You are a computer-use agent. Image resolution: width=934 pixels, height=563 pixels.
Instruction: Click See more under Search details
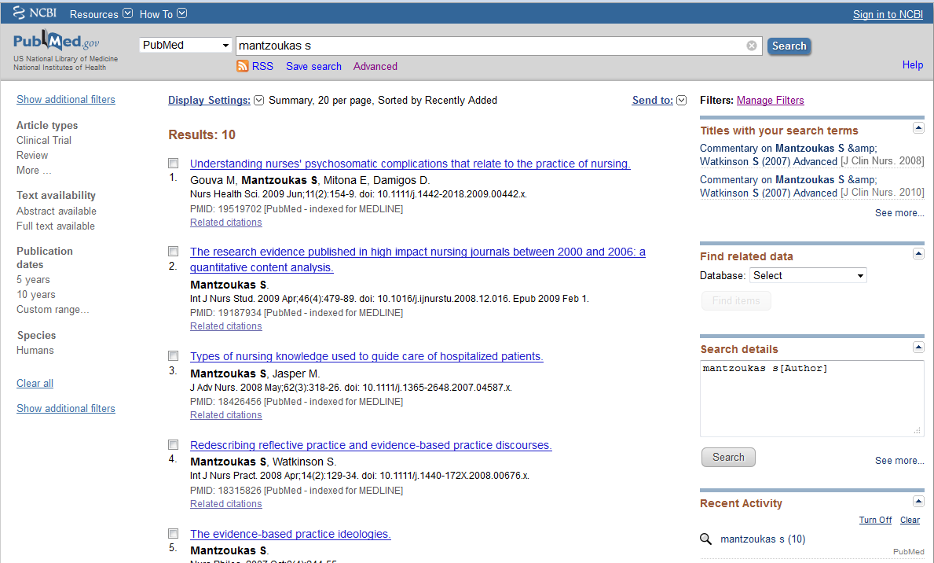click(899, 461)
